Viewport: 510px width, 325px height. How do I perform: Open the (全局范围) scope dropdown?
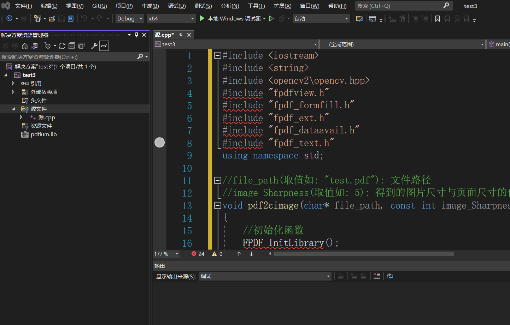coord(403,44)
